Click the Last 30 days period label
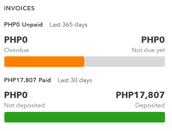This screenshot has height=131, width=172. tap(75, 80)
